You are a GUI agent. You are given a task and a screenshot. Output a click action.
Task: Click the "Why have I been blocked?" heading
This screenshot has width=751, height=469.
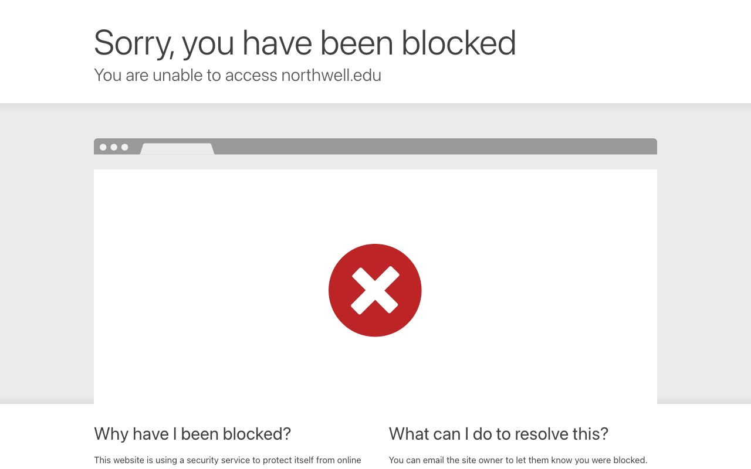pyautogui.click(x=192, y=434)
